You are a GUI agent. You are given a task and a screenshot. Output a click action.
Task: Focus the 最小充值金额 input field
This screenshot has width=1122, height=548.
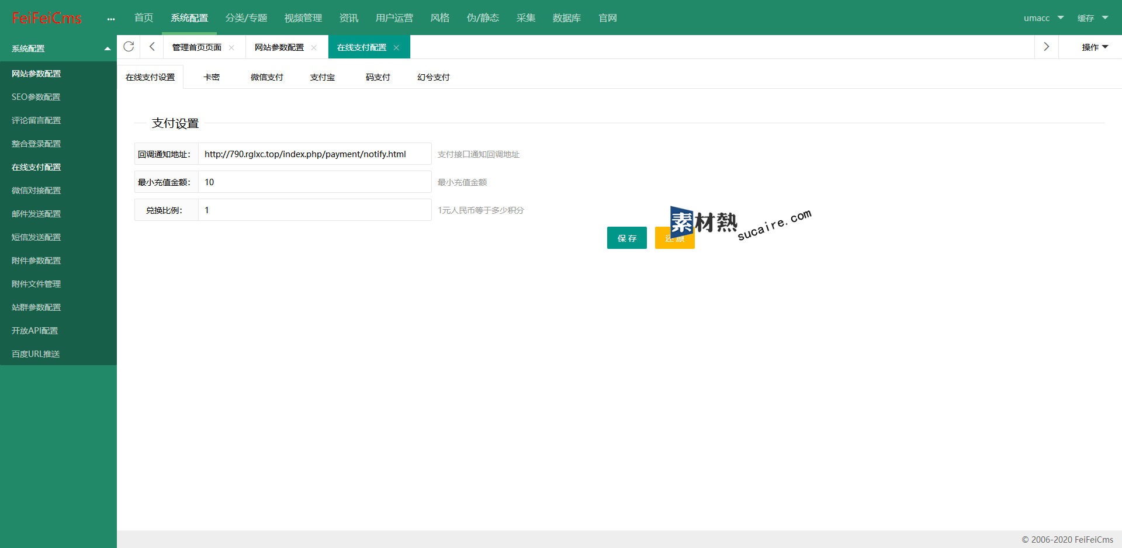pos(314,182)
